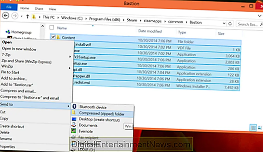Click Steam in the address path

[132, 20]
